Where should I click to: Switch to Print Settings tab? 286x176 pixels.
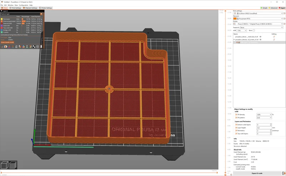(x=15, y=8)
